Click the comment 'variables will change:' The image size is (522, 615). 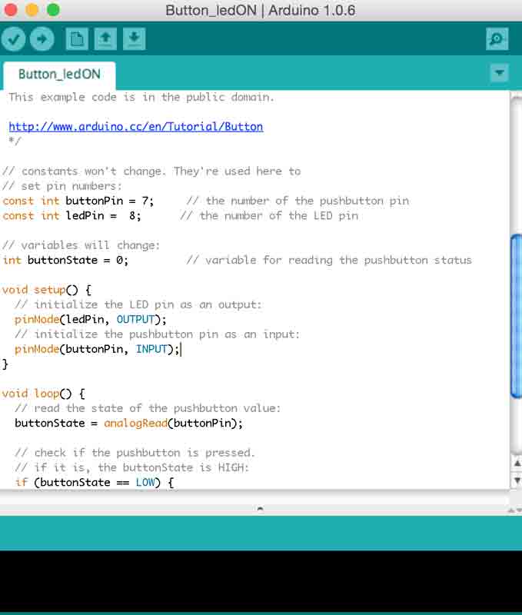click(x=81, y=245)
